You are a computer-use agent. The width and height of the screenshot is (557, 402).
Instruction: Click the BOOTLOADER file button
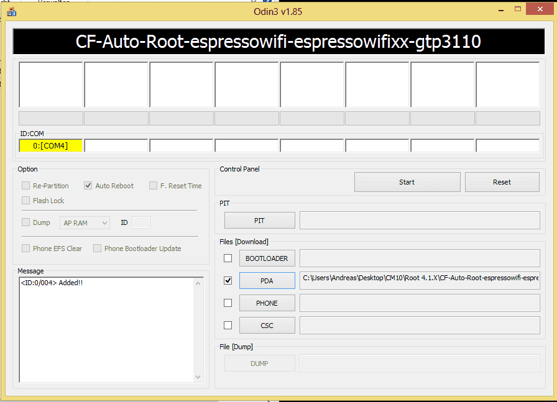click(267, 258)
